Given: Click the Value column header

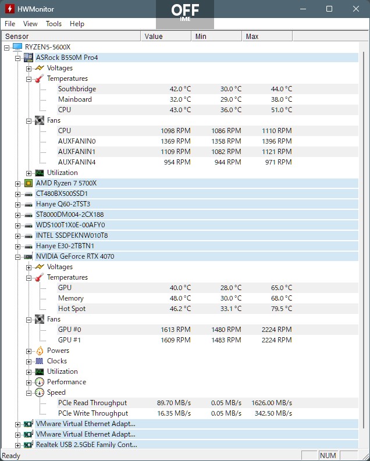Looking at the screenshot, I should 166,36.
